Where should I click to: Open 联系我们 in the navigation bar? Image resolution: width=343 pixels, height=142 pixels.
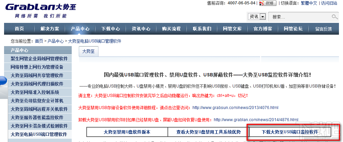click(202, 29)
